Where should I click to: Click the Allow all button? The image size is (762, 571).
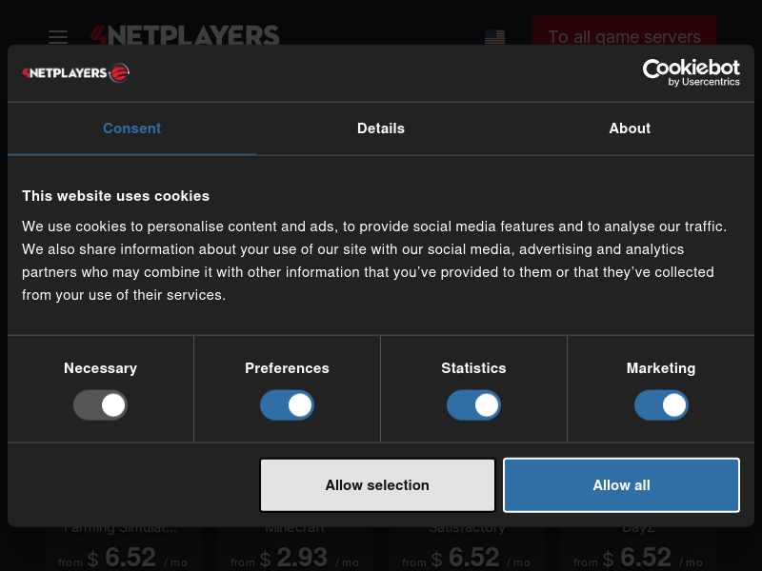pos(622,485)
